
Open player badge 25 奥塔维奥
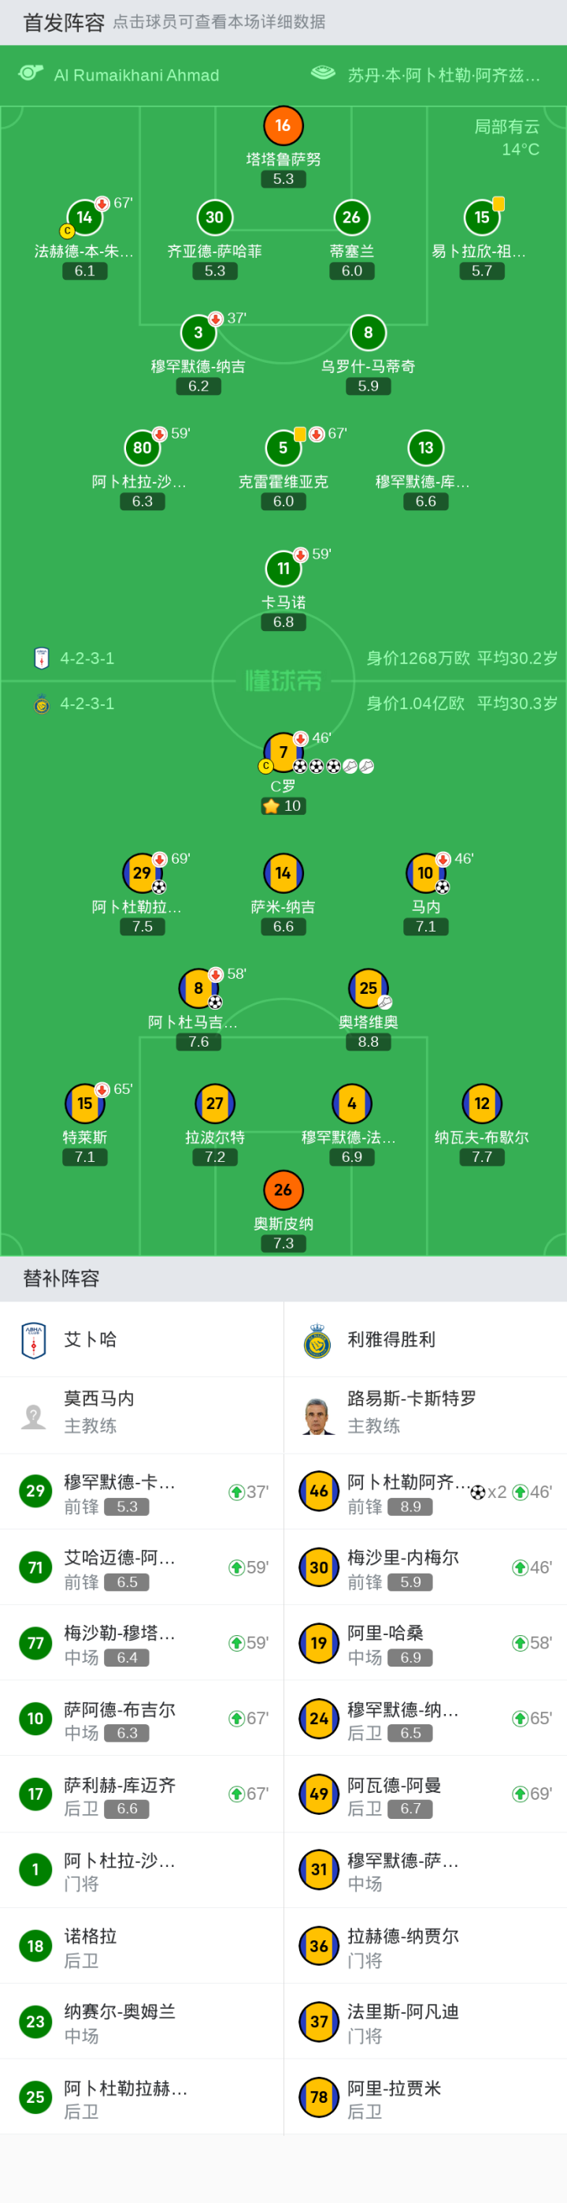pyautogui.click(x=368, y=988)
